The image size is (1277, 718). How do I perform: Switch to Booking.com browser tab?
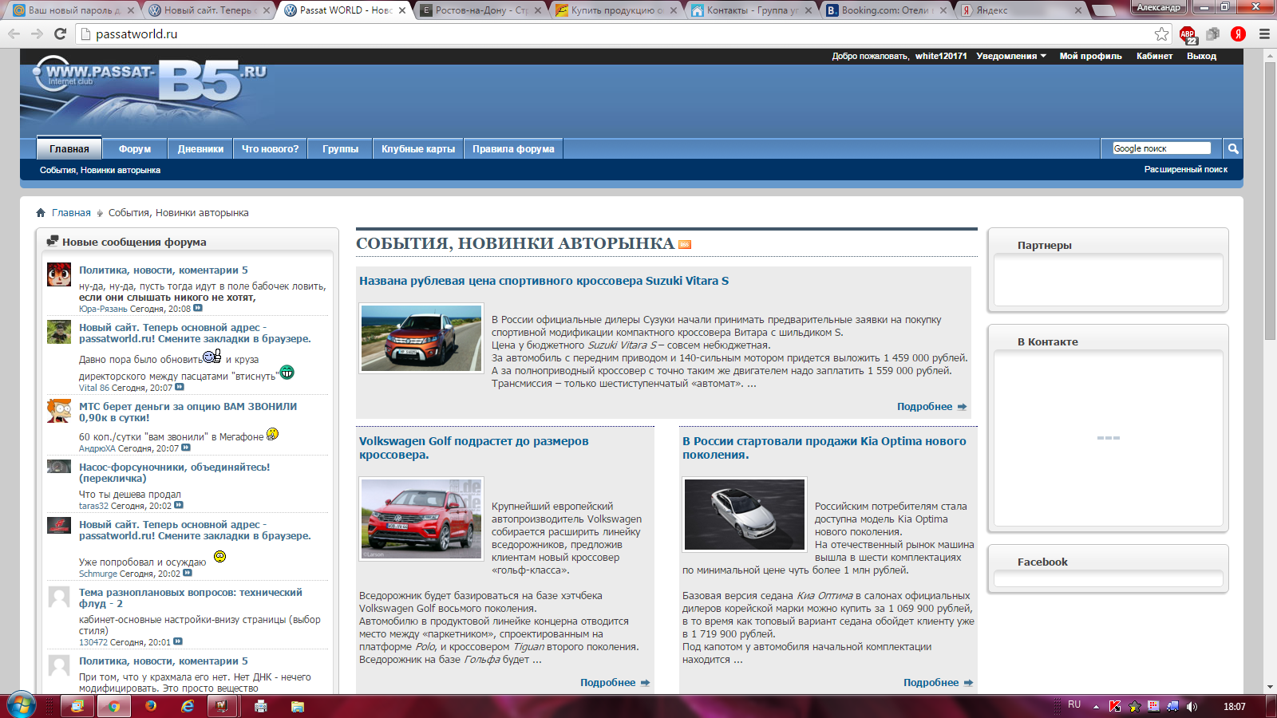884,10
